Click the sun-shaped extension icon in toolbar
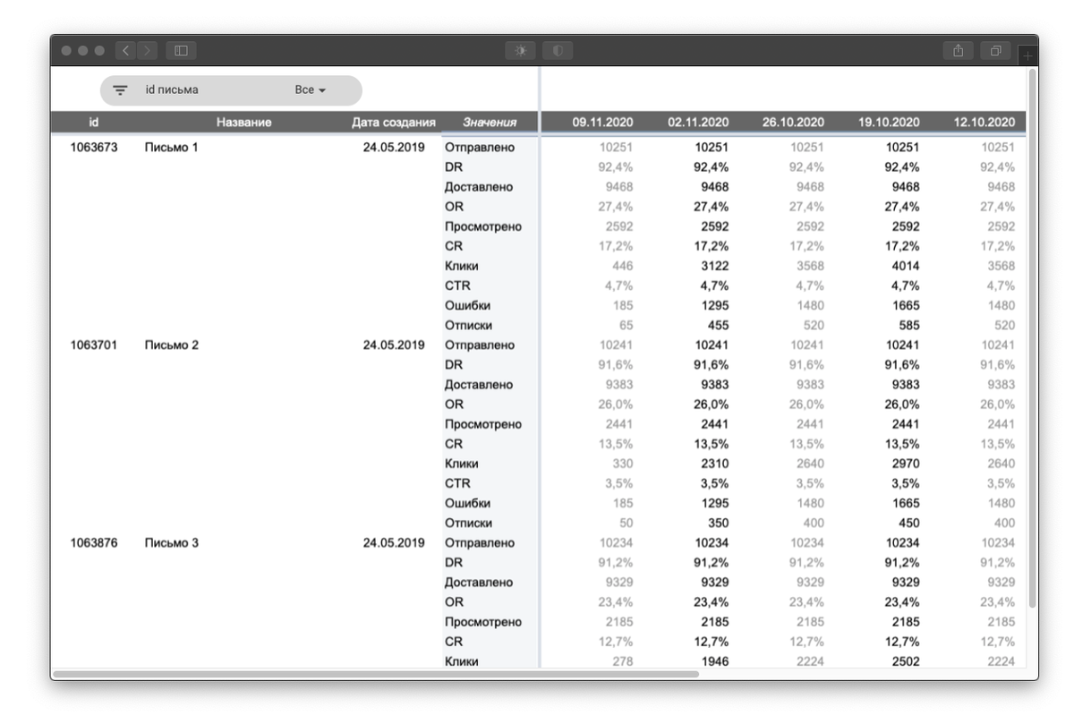The width and height of the screenshot is (1074, 724). (x=521, y=51)
